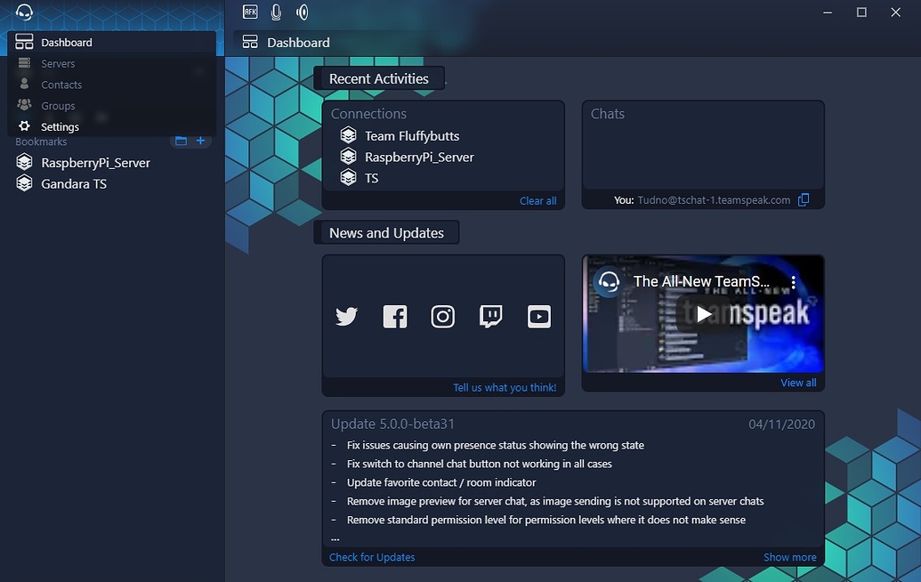Switch to the Dashboard tab
This screenshot has height=582, width=921.
coord(287,42)
